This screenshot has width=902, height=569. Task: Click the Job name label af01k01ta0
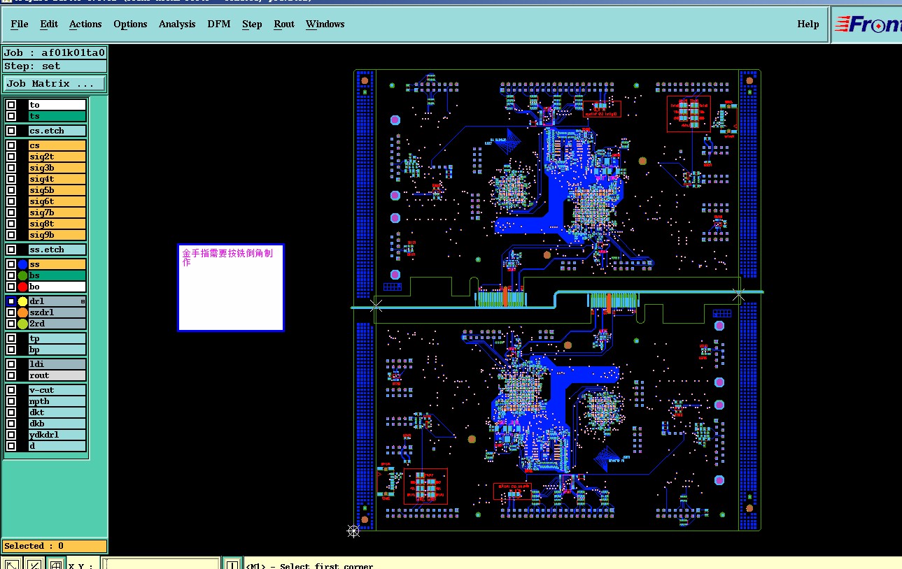pos(55,52)
